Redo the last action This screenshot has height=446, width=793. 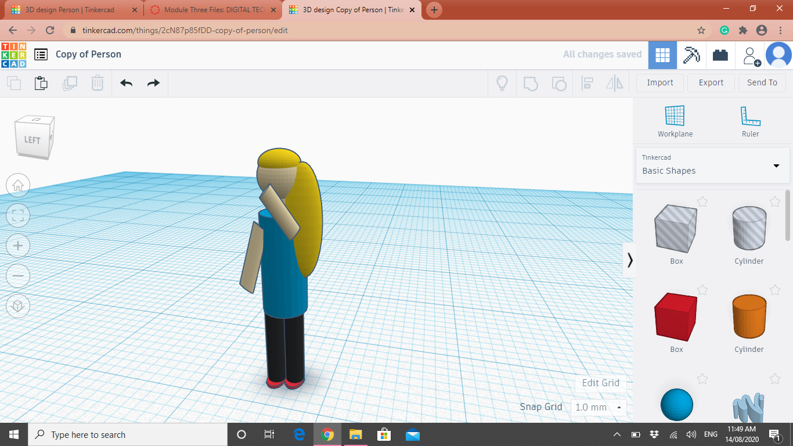tap(153, 83)
